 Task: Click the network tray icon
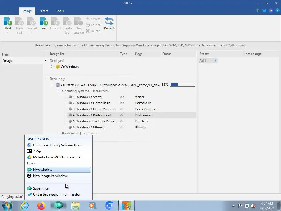tap(247, 206)
